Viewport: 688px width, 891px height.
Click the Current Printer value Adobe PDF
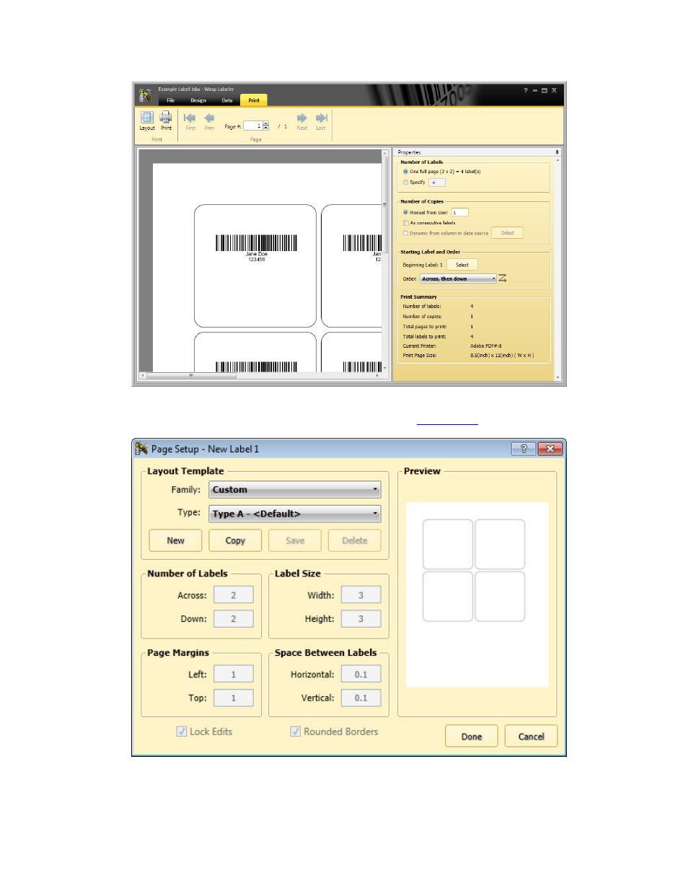486,346
